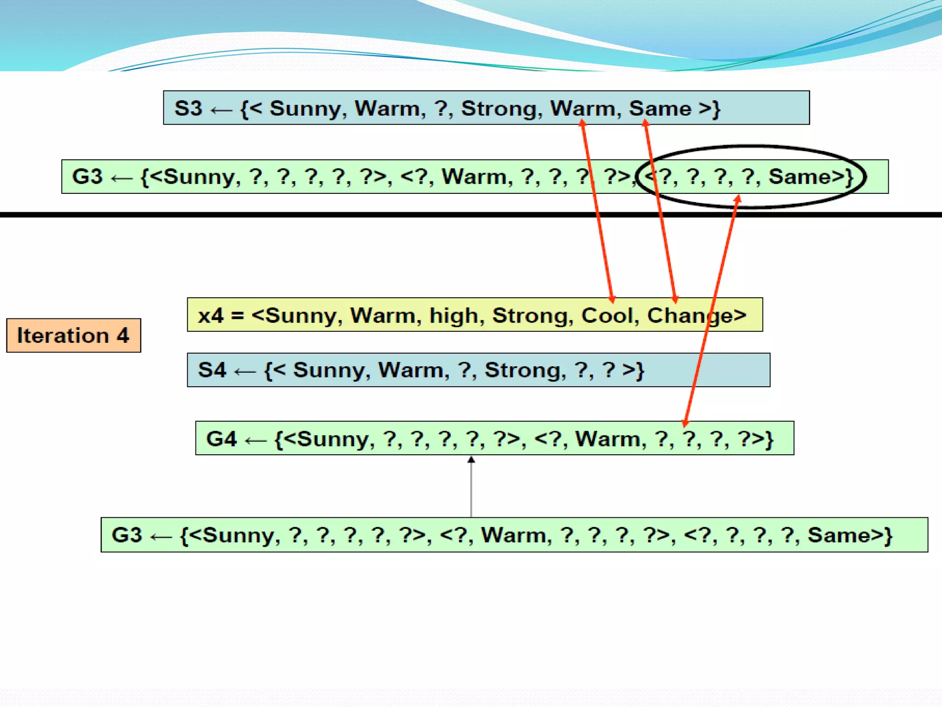Click the red arrowhead touching the G4 box

click(685, 423)
